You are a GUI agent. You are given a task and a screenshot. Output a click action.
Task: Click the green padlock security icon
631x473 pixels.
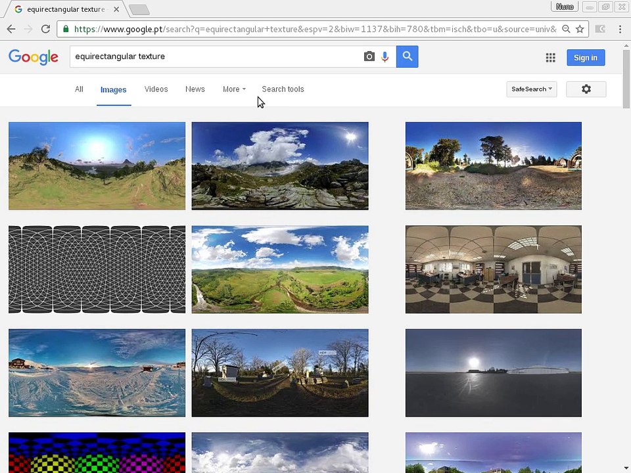pyautogui.click(x=66, y=29)
